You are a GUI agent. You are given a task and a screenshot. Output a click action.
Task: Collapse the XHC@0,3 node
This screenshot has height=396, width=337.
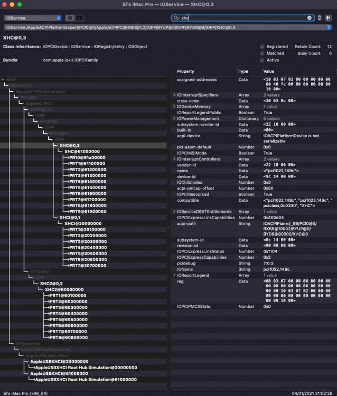click(x=56, y=146)
